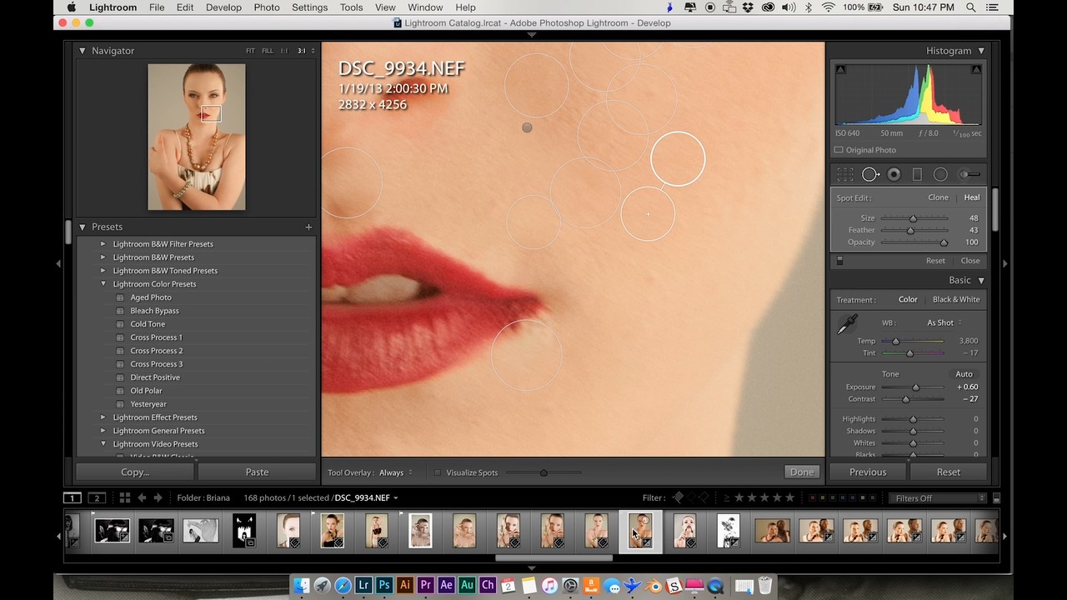
Task: Select the Crop Overlay tool
Action: click(845, 174)
